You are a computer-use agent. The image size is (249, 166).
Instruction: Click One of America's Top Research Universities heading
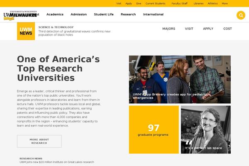pyautogui.click(x=58, y=68)
